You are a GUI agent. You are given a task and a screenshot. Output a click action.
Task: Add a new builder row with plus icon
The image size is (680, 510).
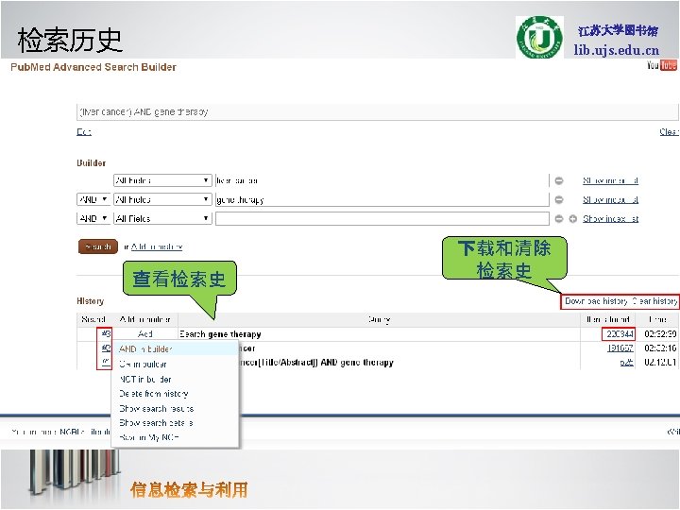pos(573,218)
